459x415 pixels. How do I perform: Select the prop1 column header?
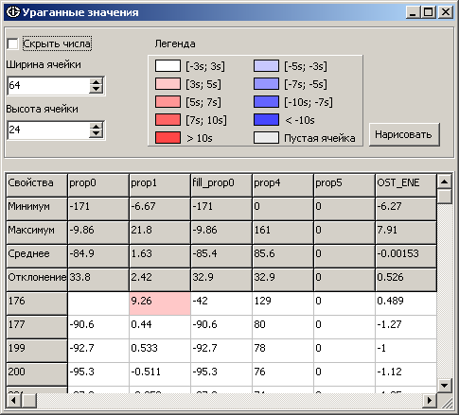tap(160, 185)
